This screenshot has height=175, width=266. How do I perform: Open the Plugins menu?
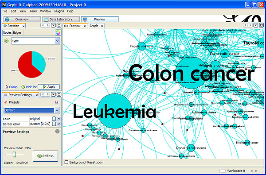coord(59,11)
